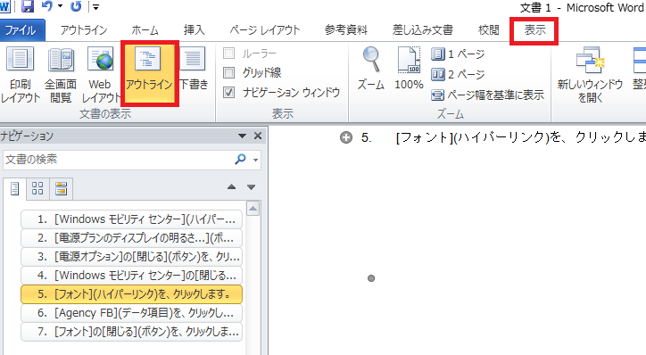The width and height of the screenshot is (646, 355).
Task: Open the ズーム magnifier dialog
Action: [x=371, y=69]
